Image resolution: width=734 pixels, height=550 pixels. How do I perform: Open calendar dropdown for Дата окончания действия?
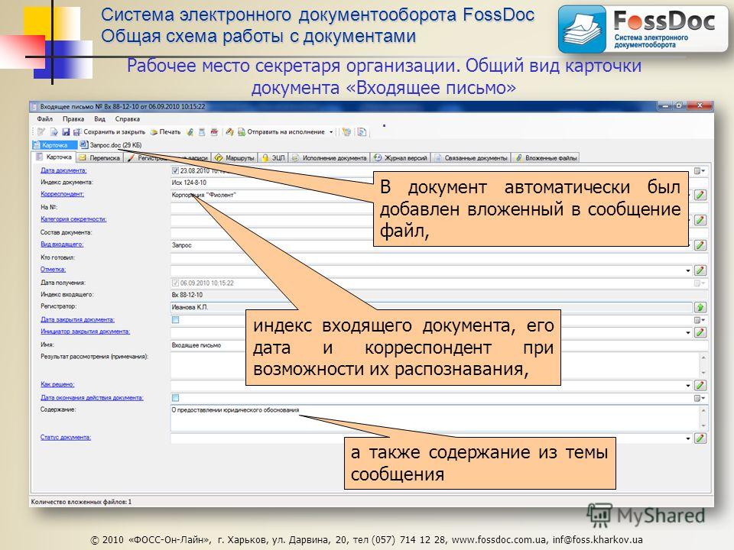point(700,398)
